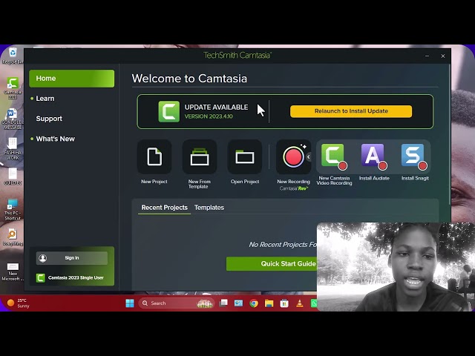Launch New Camtasia Video Recording
This screenshot has width=475, height=356.
(334, 155)
